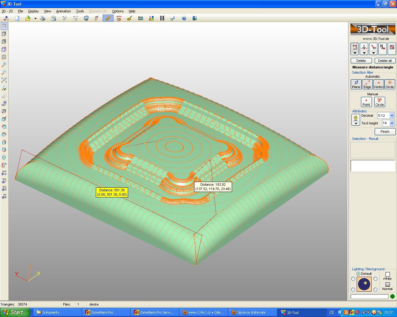This screenshot has width=397, height=317.
Task: Choose the Manual Point selection mode
Action: point(366,102)
